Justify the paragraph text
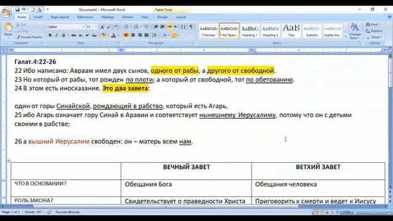The height and width of the screenshot is (221, 393). click(146, 36)
